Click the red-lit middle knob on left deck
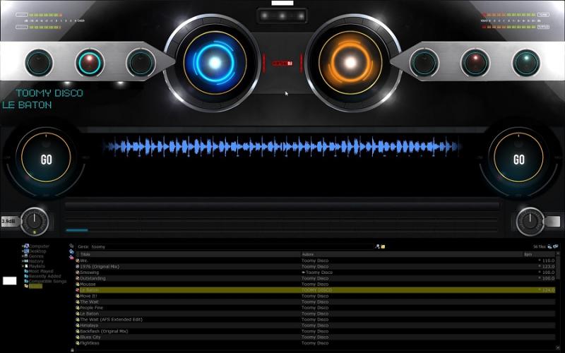Viewport: 565px width, 353px height. tap(90, 63)
